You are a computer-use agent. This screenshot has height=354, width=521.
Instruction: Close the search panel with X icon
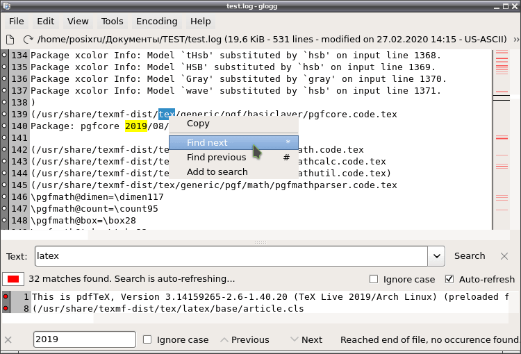coord(504,256)
